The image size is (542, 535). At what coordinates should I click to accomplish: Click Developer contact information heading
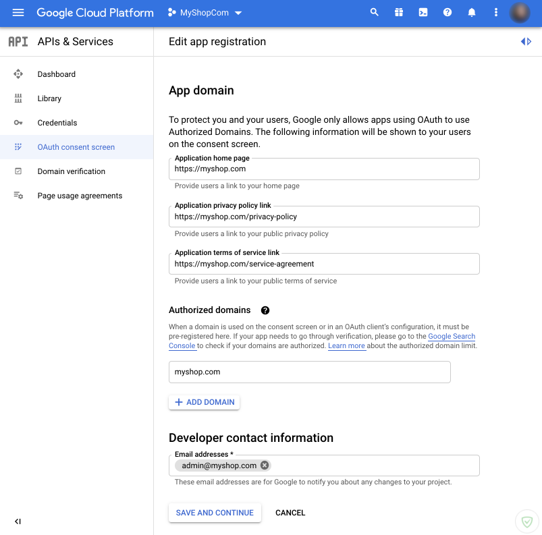click(251, 438)
